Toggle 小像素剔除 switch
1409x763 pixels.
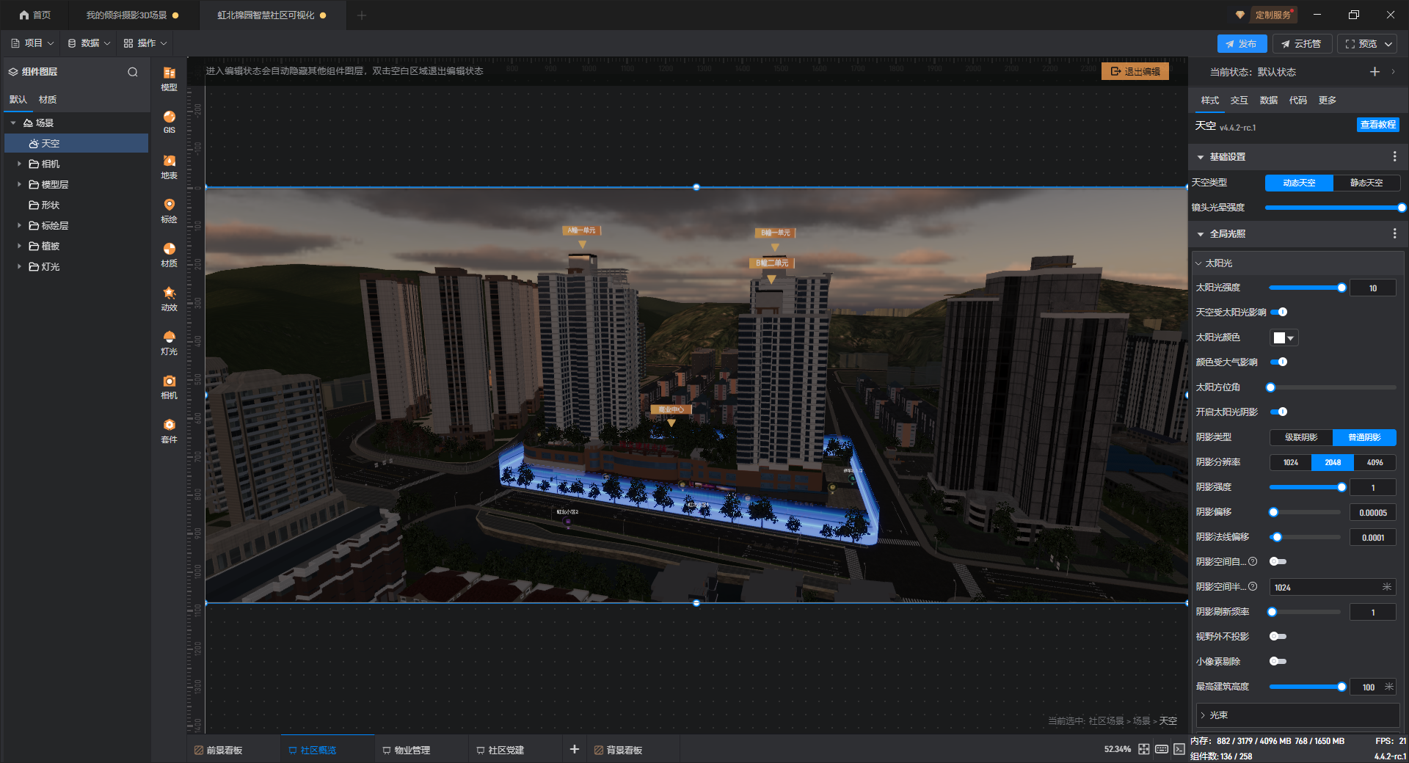(x=1278, y=661)
